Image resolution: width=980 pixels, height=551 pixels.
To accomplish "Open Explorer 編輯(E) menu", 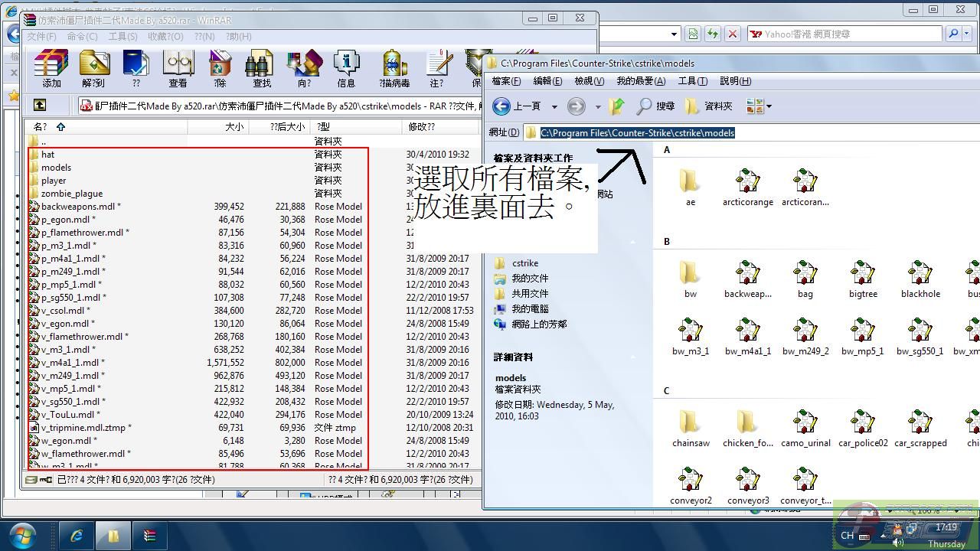I will [547, 81].
